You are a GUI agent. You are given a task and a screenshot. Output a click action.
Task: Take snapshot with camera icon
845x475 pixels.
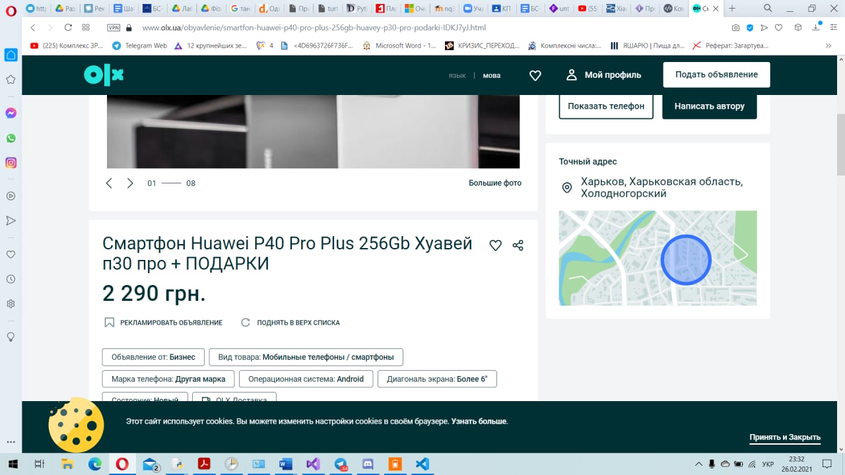735,28
